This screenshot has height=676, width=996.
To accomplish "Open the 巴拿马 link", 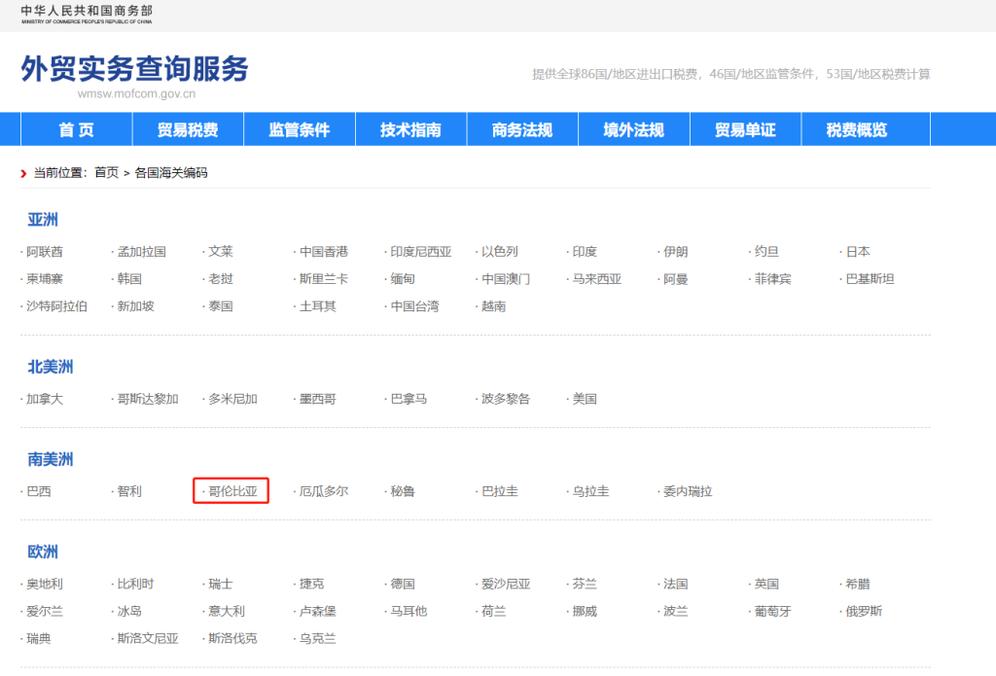I will pyautogui.click(x=409, y=399).
